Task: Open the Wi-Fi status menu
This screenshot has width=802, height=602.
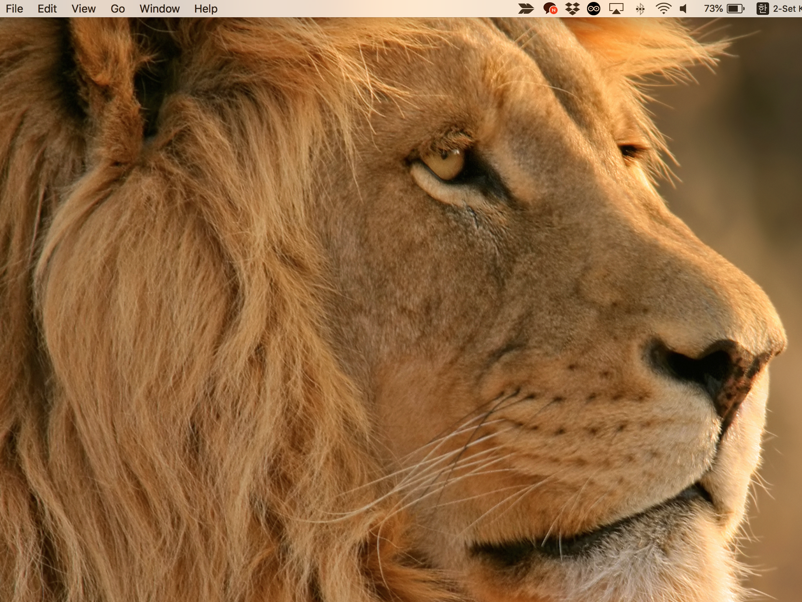Action: coord(663,9)
